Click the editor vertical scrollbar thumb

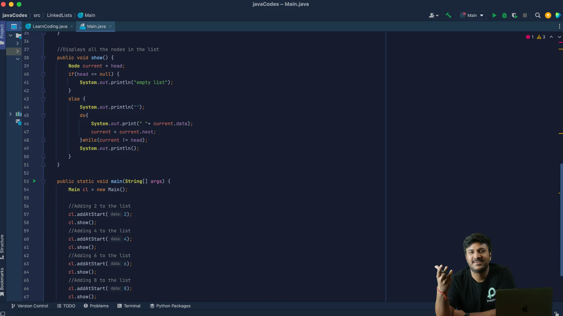[561, 219]
